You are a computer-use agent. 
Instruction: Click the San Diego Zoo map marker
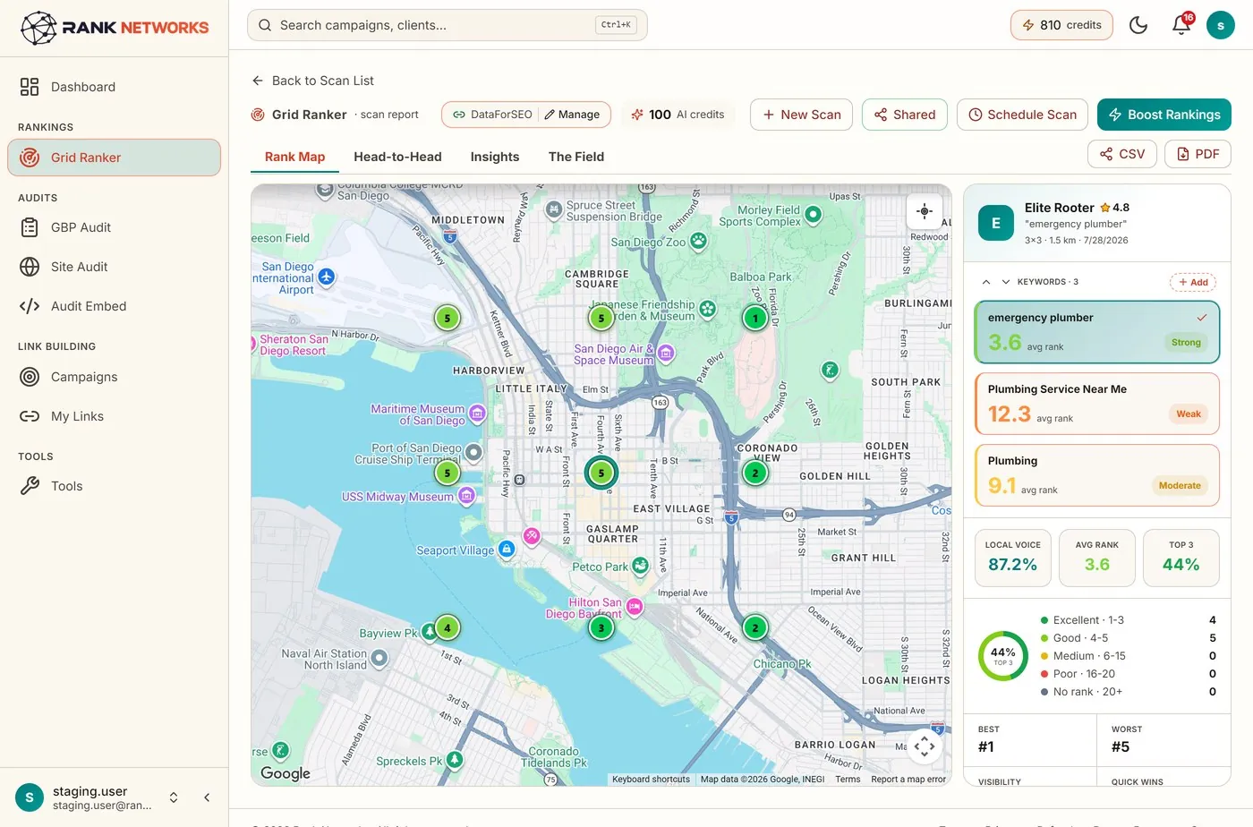point(698,241)
